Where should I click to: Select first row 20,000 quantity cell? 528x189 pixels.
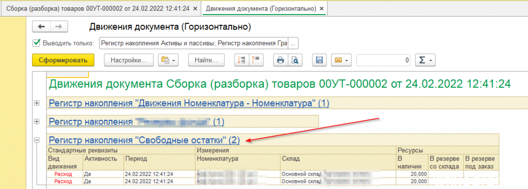(412, 174)
